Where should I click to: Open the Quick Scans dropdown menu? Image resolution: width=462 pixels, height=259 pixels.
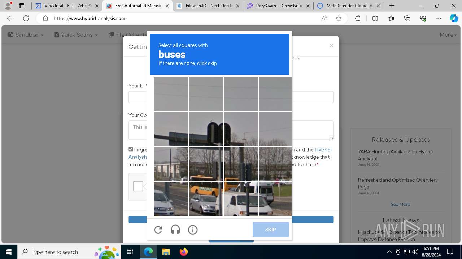(x=76, y=35)
